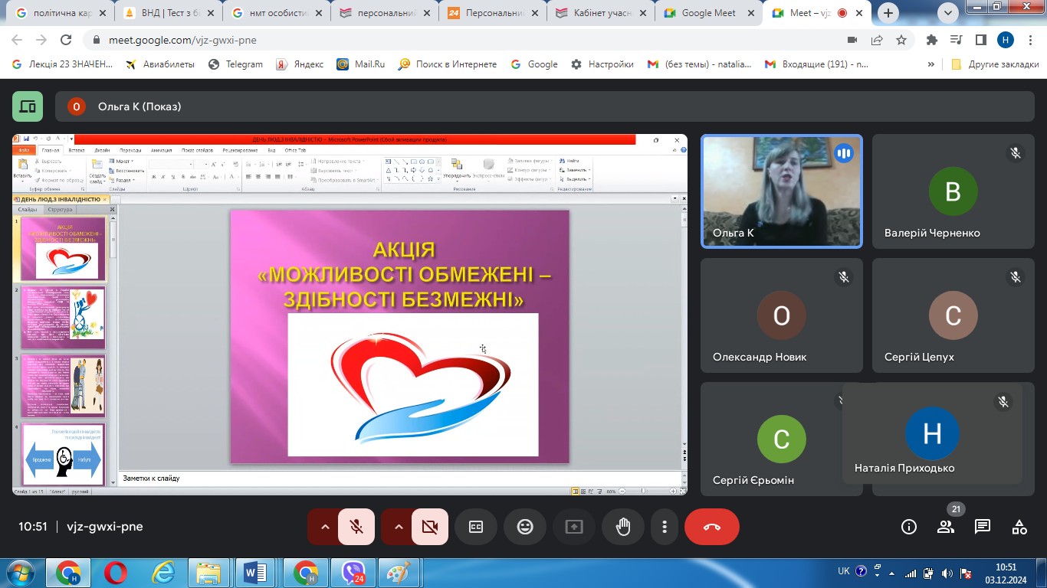Screen dimensions: 1047x588
Task: Unmute the microphone
Action: point(356,527)
